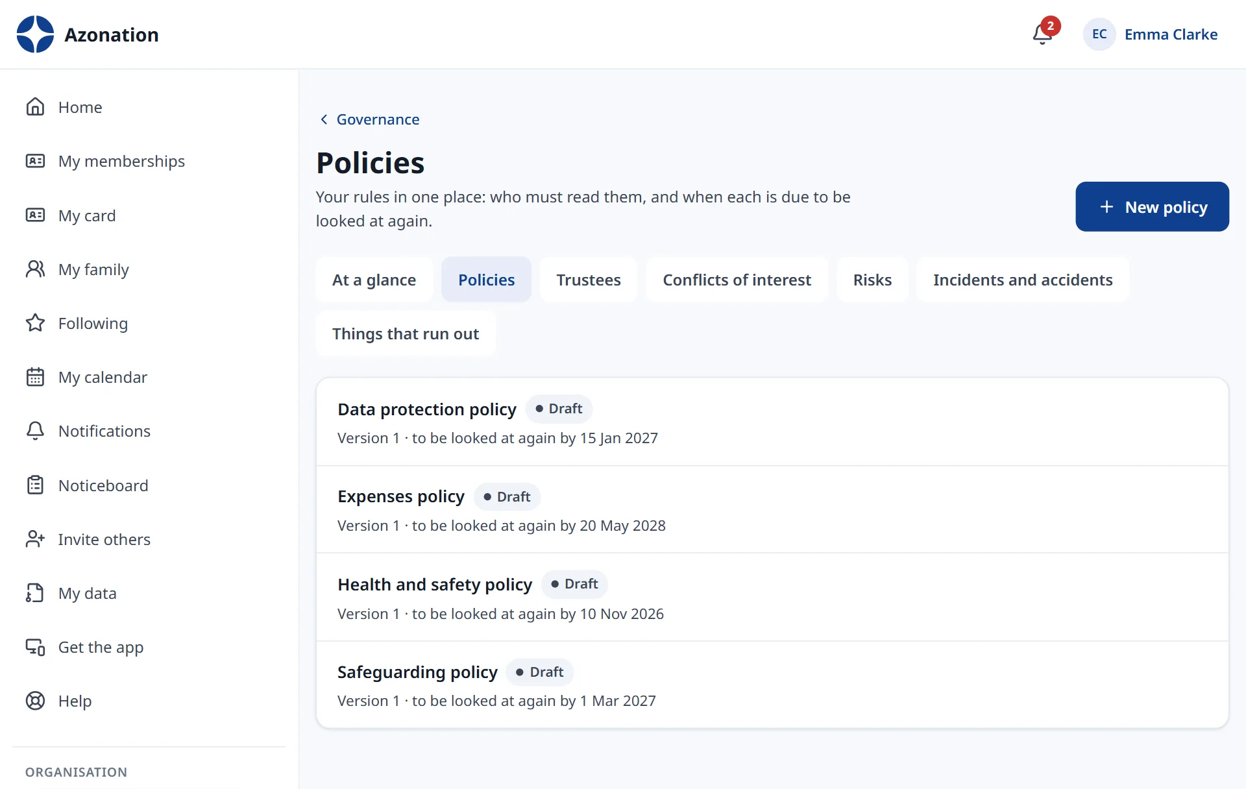Open Noticeboard label in sidebar
Screen dimensions: 1246x789
click(x=103, y=485)
